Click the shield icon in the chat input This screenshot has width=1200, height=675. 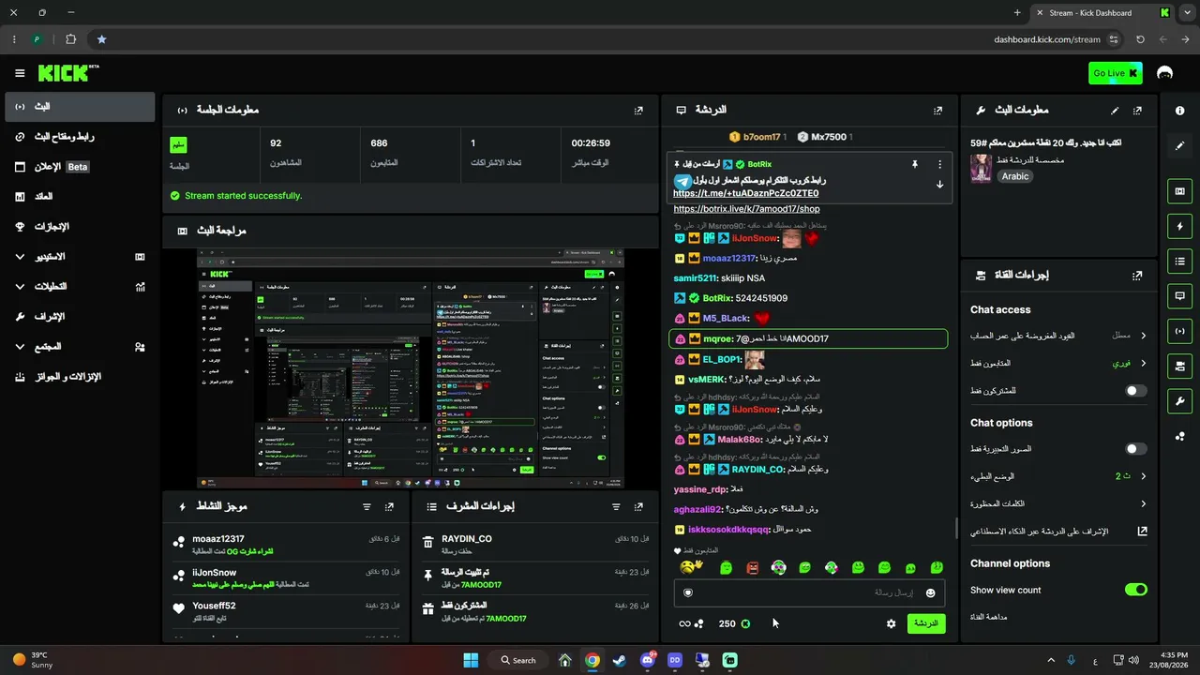coord(688,592)
